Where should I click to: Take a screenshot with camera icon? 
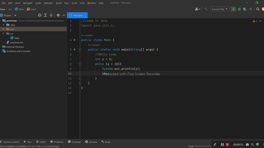click(247, 144)
